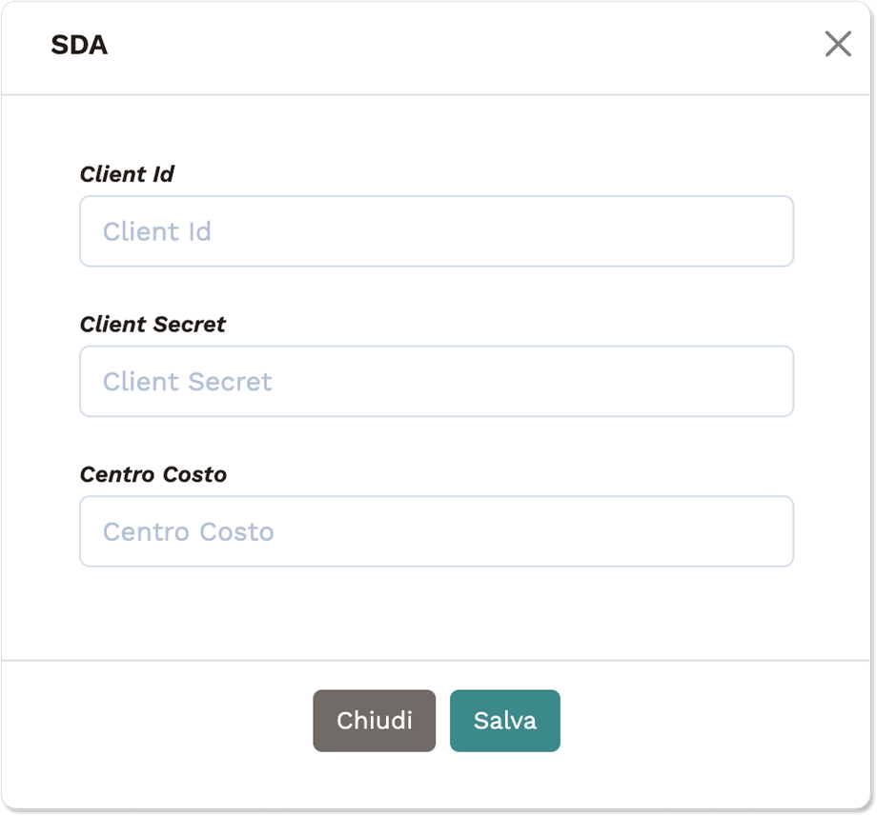Focus the Client Secret text box
Image resolution: width=877 pixels, height=816 pixels.
click(x=436, y=381)
